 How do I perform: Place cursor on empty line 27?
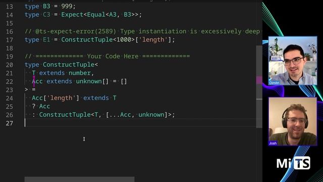[140, 123]
